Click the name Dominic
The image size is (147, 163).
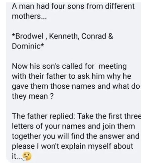27,46
